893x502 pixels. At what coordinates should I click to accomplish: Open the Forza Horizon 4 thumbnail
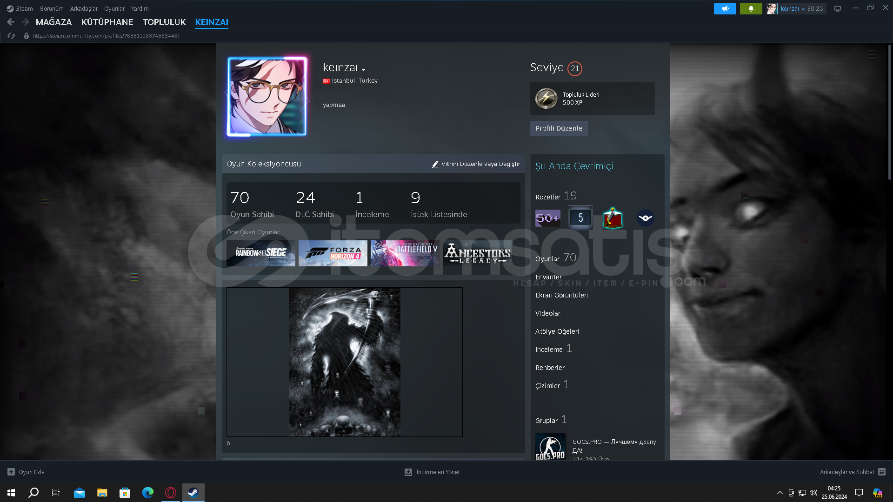333,253
